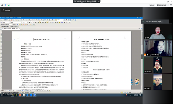Toggle Underline formatting in WPS toolbar

tap(33, 22)
